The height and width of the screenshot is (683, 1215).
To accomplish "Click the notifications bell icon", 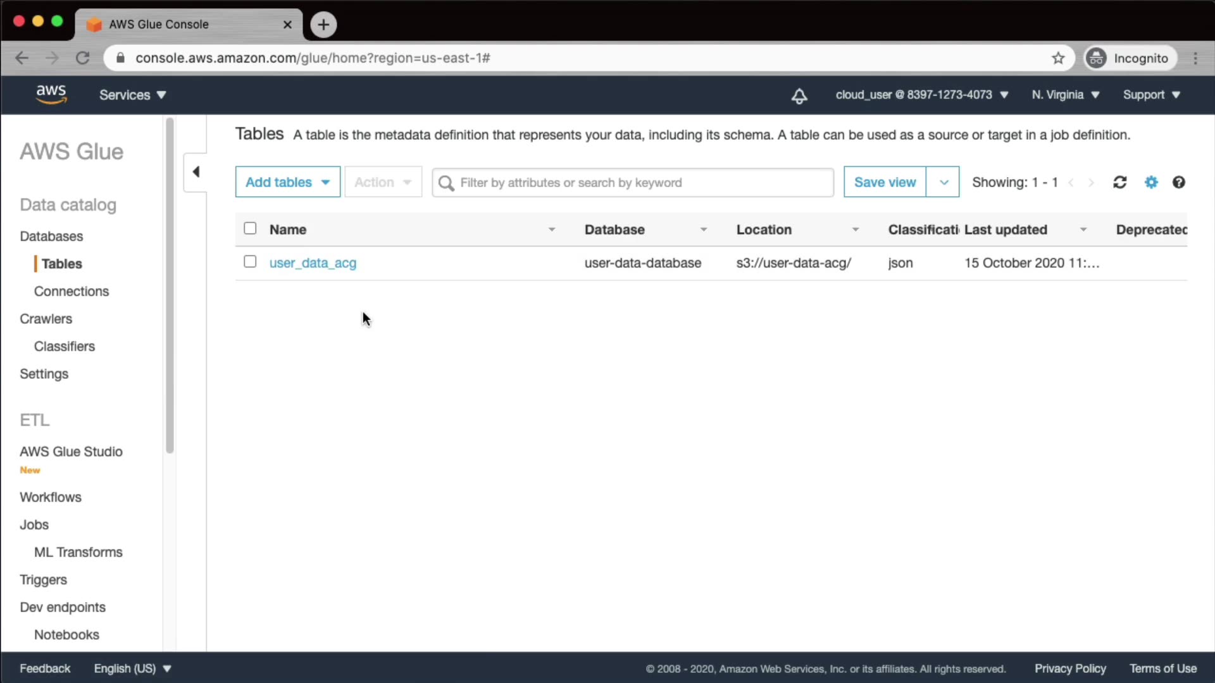I will 799,95.
